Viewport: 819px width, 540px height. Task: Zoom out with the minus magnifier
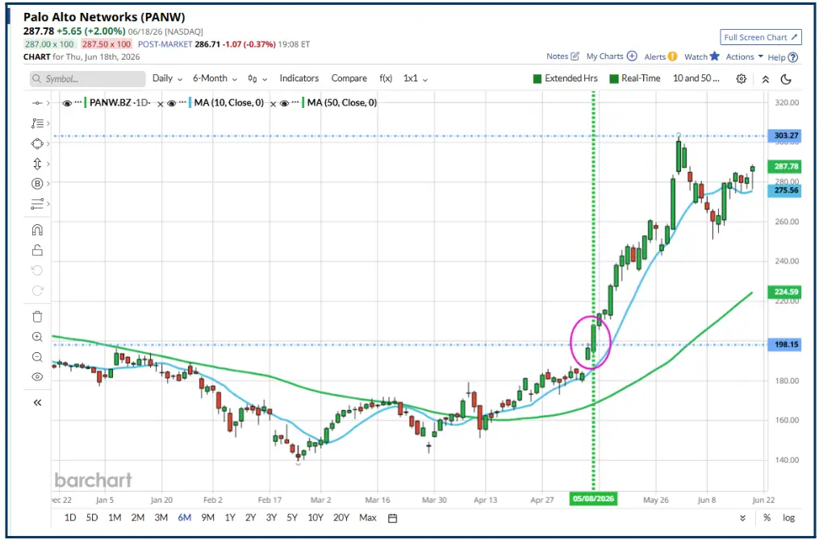pos(37,357)
